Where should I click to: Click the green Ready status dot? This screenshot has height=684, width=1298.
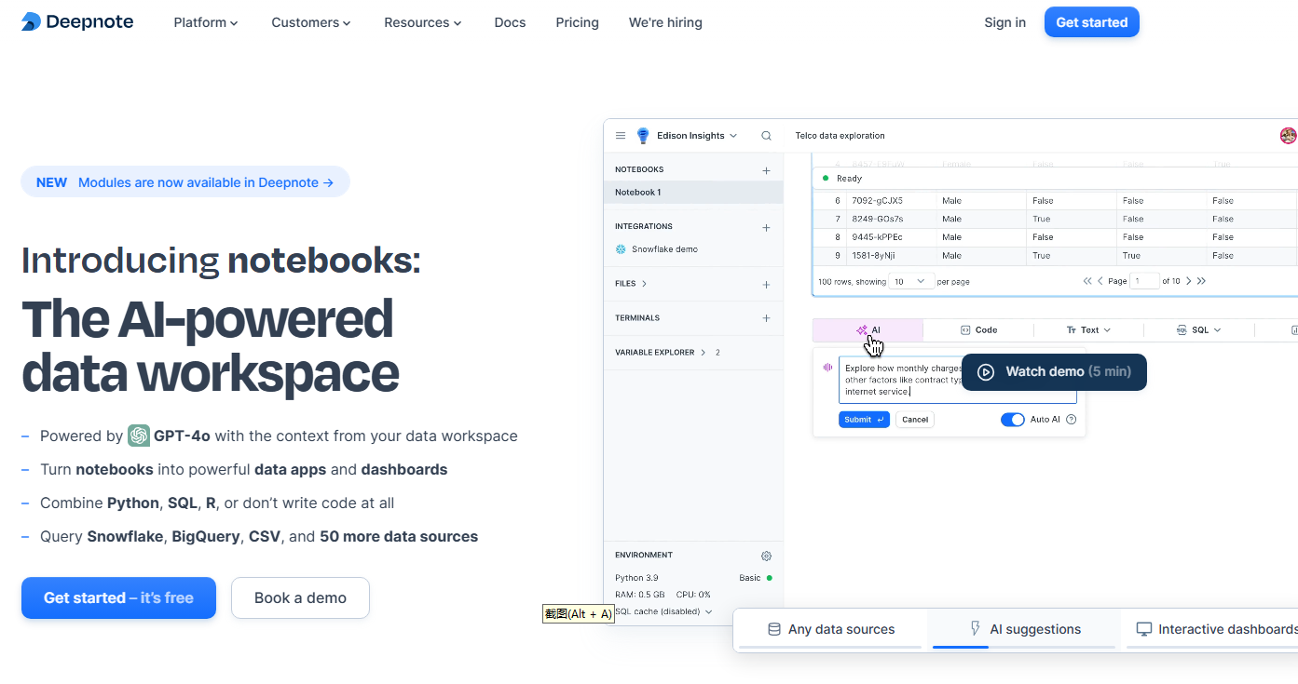point(826,178)
